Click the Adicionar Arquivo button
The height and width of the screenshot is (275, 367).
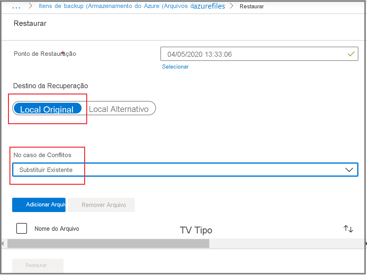tap(39, 205)
